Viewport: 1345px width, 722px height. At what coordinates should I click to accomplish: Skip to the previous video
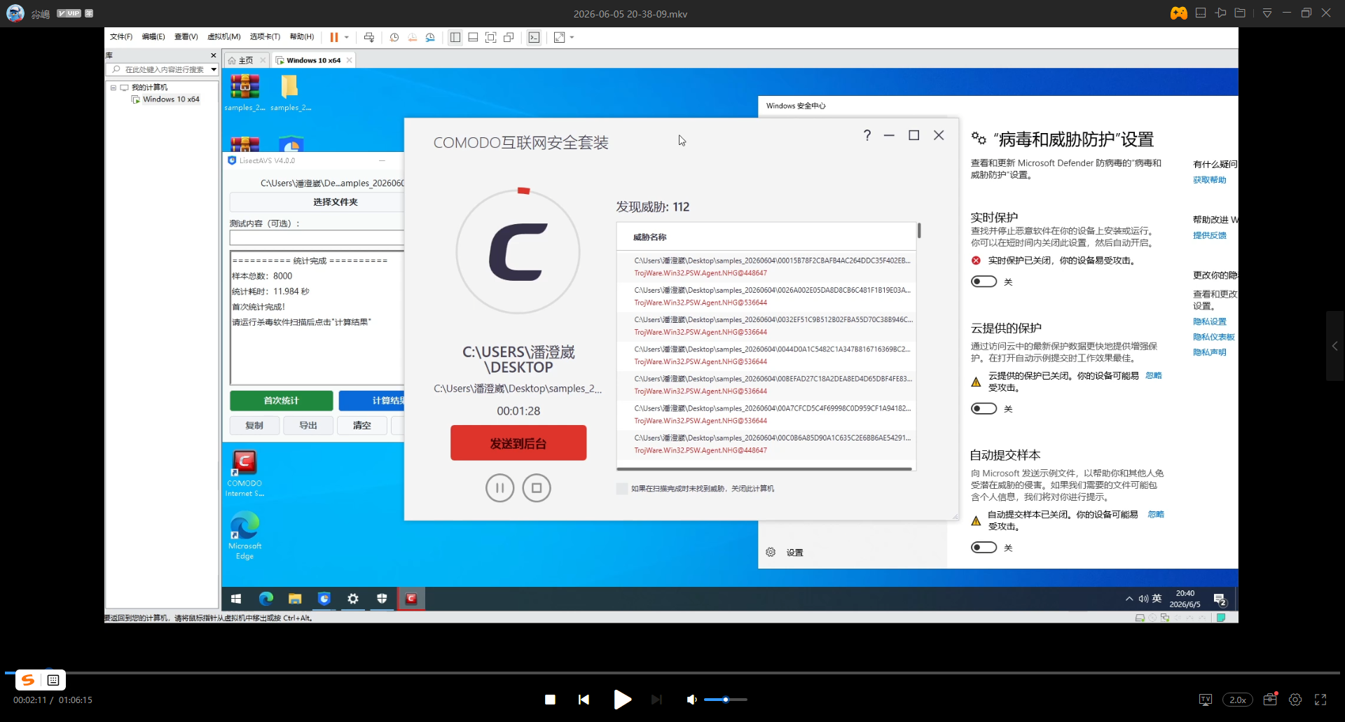point(584,700)
